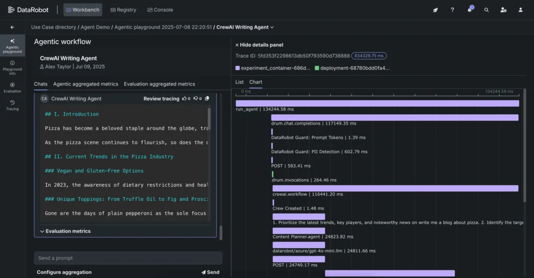534x278 pixels.
Task: Open the help question mark icon
Action: (x=452, y=10)
